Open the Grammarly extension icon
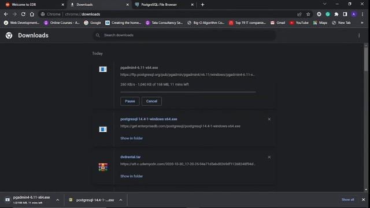The width and height of the screenshot is (370, 208). click(328, 14)
